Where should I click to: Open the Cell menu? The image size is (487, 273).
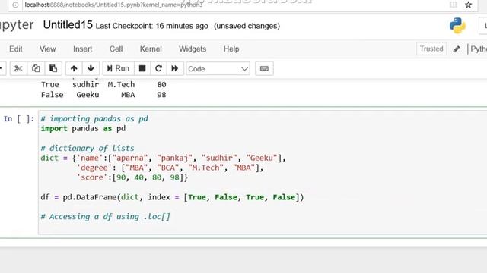coord(116,49)
